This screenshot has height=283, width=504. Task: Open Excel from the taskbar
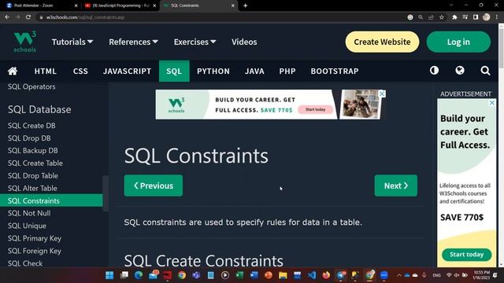point(239,275)
